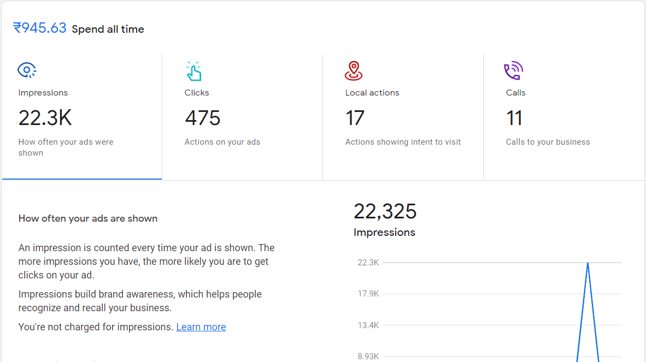Open the Learn more link
646x362 pixels.
click(201, 327)
